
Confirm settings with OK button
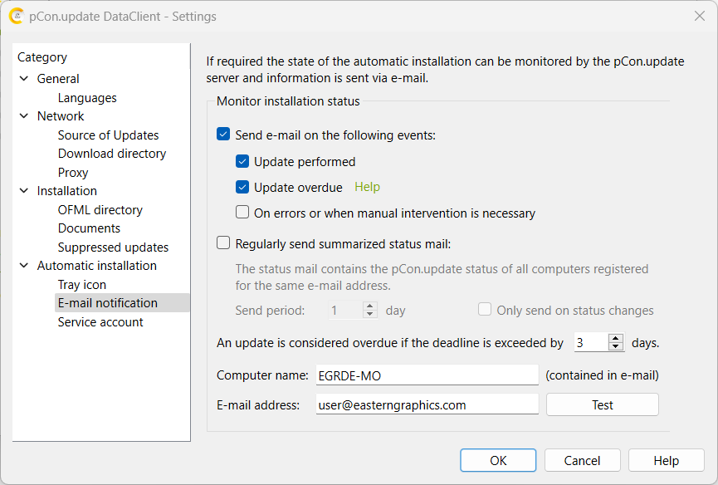coord(498,460)
